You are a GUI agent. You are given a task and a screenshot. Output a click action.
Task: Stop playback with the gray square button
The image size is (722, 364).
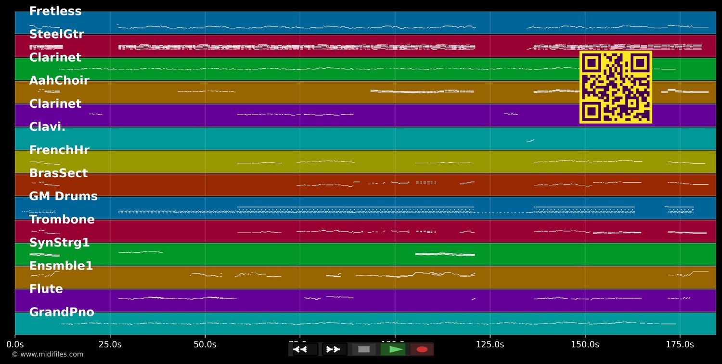click(364, 349)
